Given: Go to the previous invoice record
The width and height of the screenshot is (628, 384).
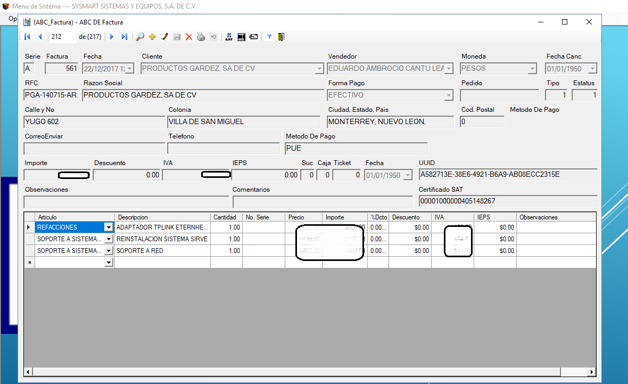Looking at the screenshot, I should 40,37.
